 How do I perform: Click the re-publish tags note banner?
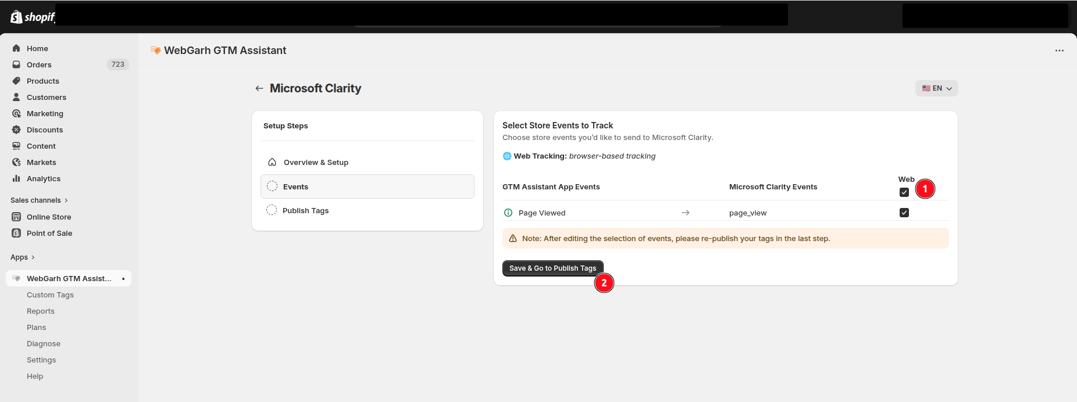pos(726,239)
